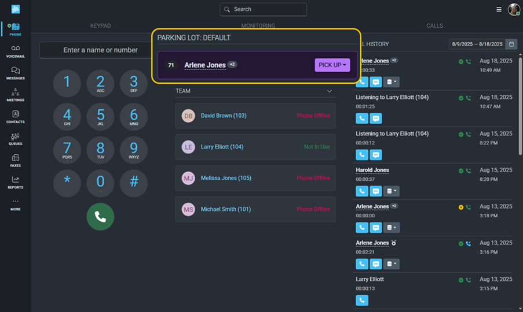This screenshot has width=523, height=312.
Task: Open the hamburger menu at top right
Action: [x=499, y=9]
